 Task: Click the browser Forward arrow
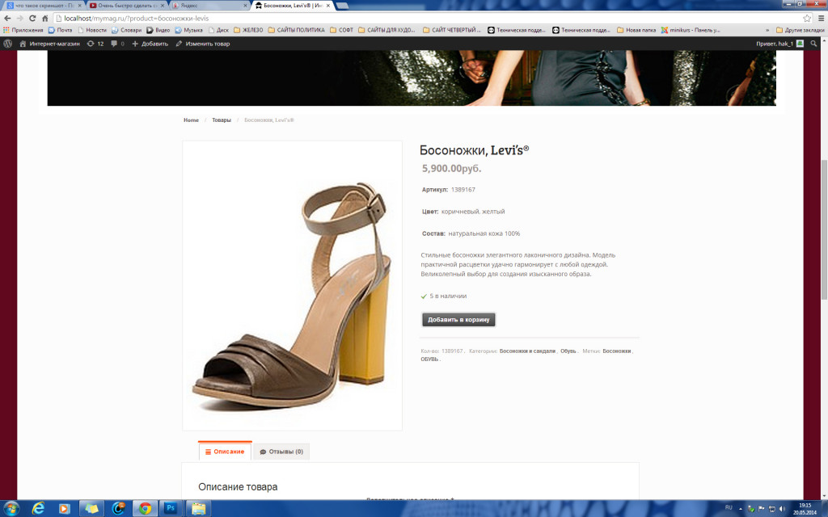[x=19, y=18]
